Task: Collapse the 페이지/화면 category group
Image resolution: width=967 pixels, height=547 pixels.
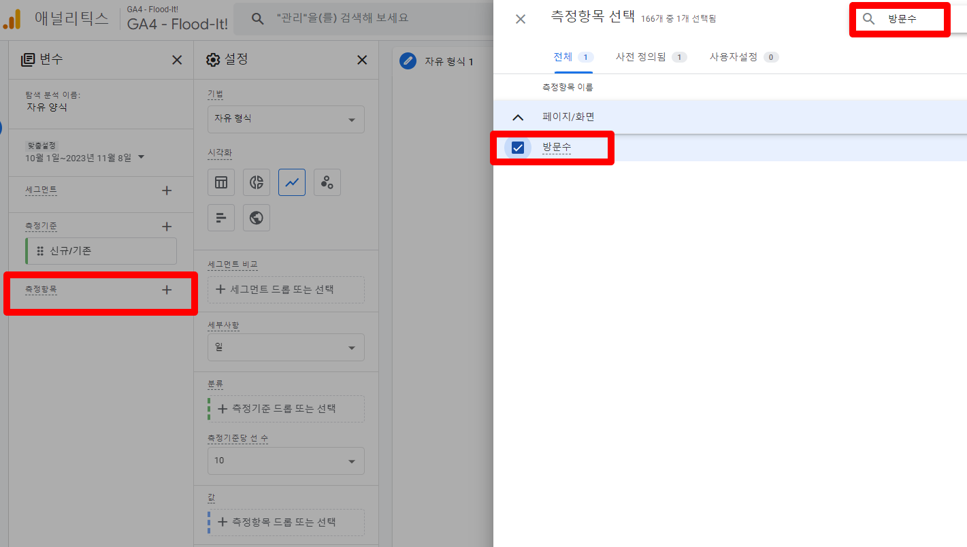Action: coord(518,117)
